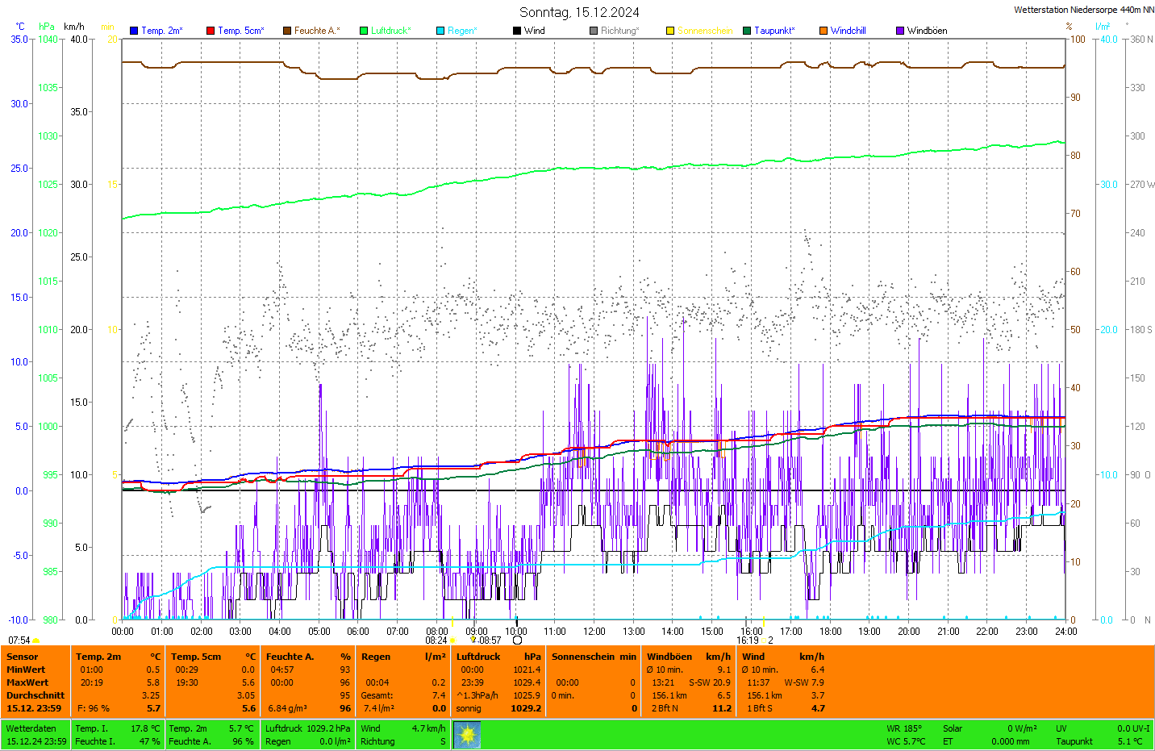The image size is (1155, 751).
Task: Click the Richtung legend label
Action: click(x=619, y=31)
